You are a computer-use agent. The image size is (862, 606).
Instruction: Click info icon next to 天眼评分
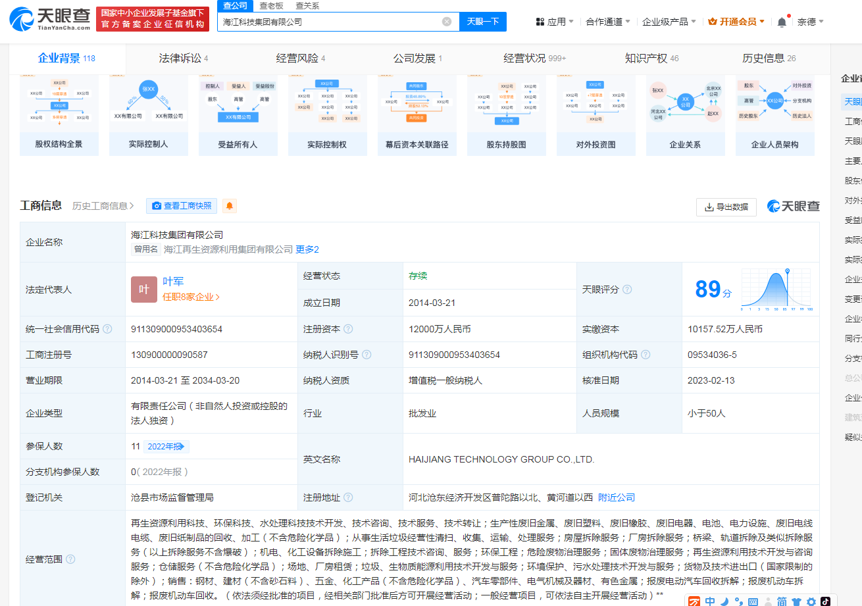[x=627, y=290]
